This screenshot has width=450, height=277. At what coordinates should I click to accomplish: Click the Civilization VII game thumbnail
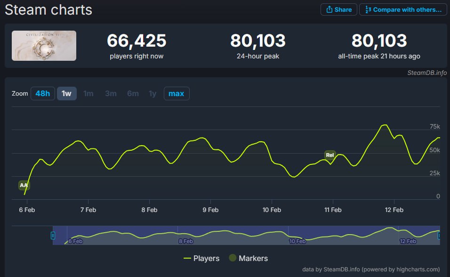[x=44, y=46]
